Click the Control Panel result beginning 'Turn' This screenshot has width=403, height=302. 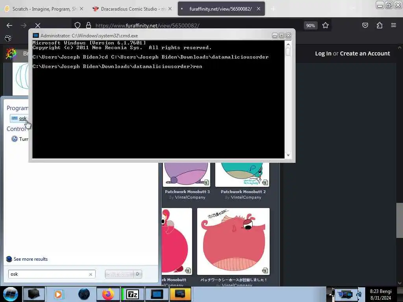[20, 139]
